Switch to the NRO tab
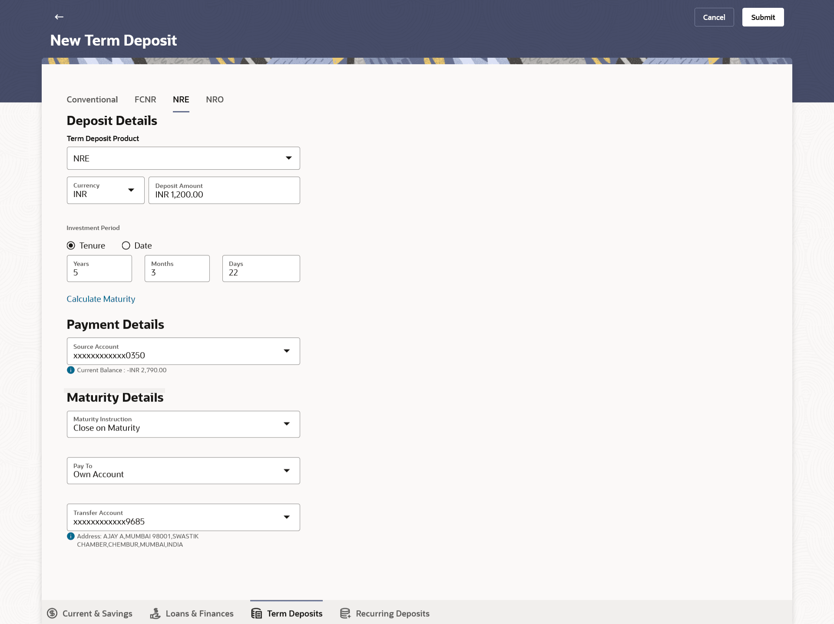This screenshot has width=834, height=624. [x=215, y=99]
